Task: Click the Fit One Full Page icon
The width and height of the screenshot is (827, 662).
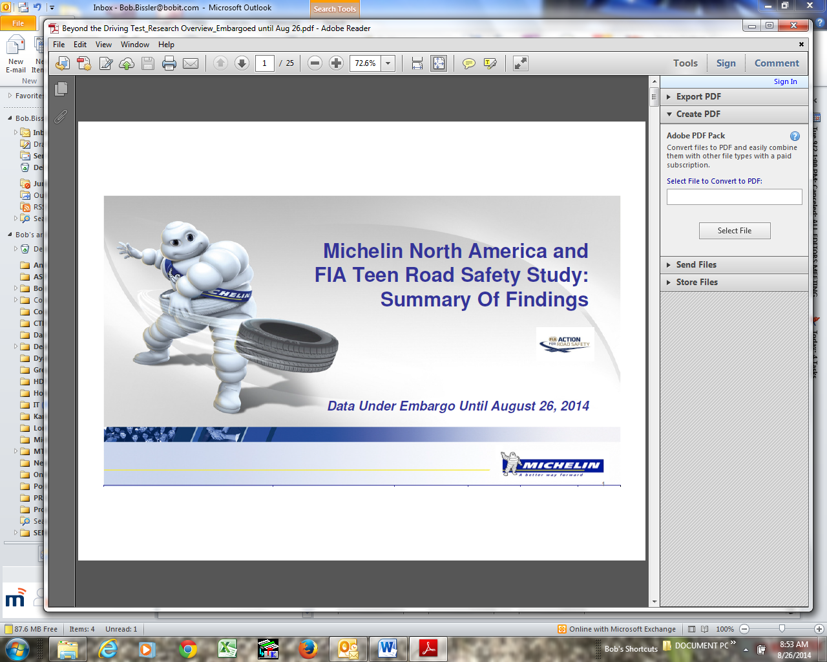Action: point(438,63)
